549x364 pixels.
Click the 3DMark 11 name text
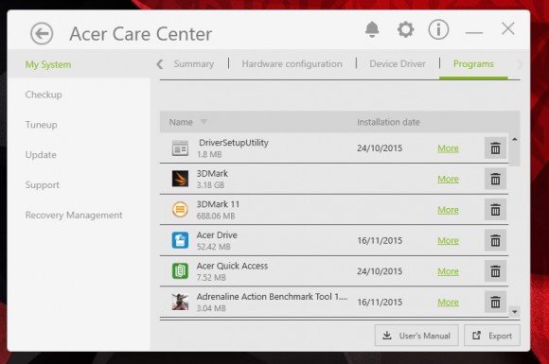[218, 204]
